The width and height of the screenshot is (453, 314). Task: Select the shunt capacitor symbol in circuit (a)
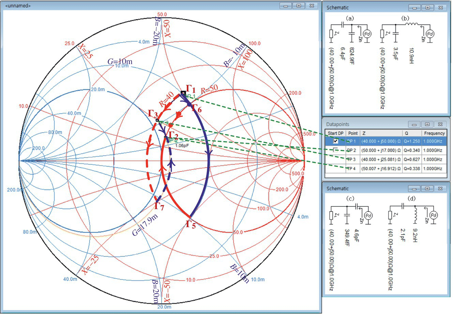pyautogui.click(x=352, y=34)
